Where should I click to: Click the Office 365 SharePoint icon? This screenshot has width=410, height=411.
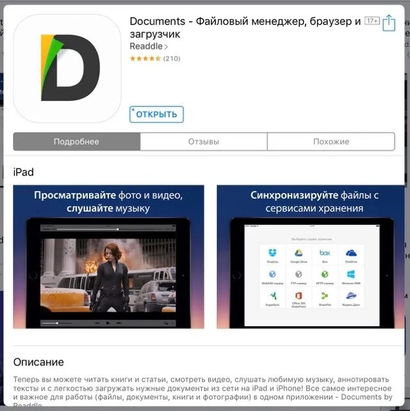pyautogui.click(x=299, y=296)
